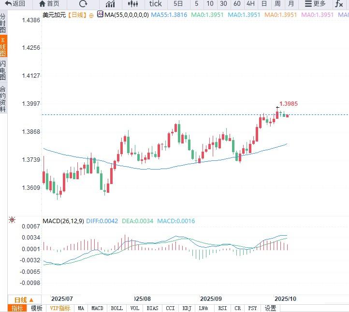The width and height of the screenshot is (349, 312).
Task: Select the candlestick chart type icon
Action: coord(133,4)
